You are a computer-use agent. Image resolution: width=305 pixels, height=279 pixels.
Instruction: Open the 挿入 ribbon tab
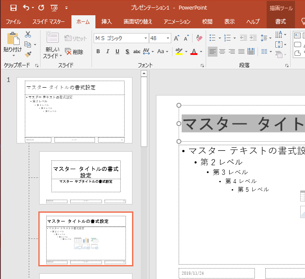[x=106, y=21]
